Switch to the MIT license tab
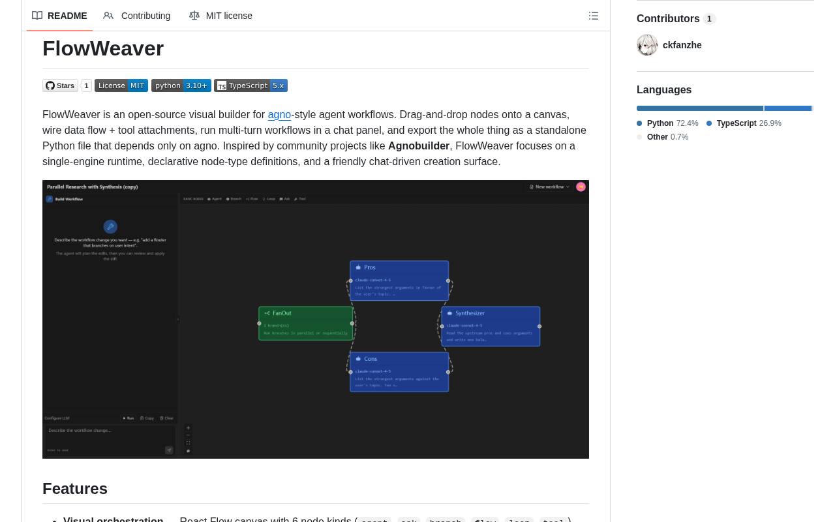Viewport: 835px width, 522px height. [x=220, y=16]
